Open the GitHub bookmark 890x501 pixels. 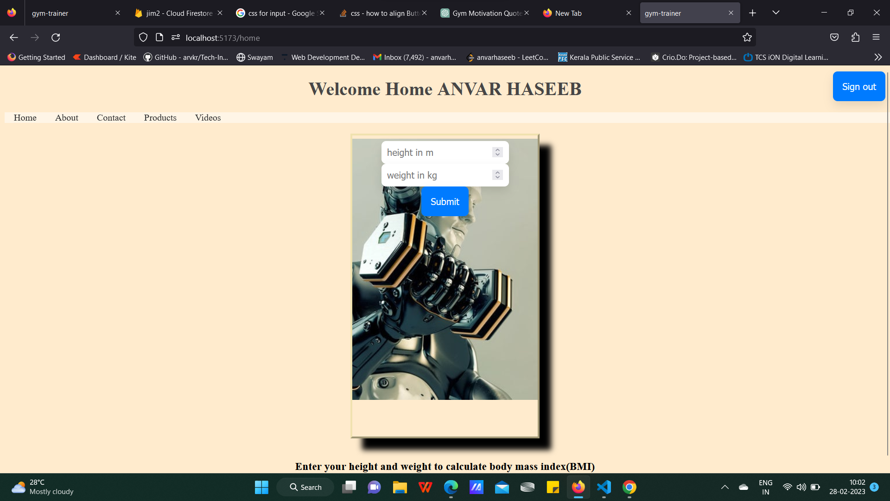[185, 57]
